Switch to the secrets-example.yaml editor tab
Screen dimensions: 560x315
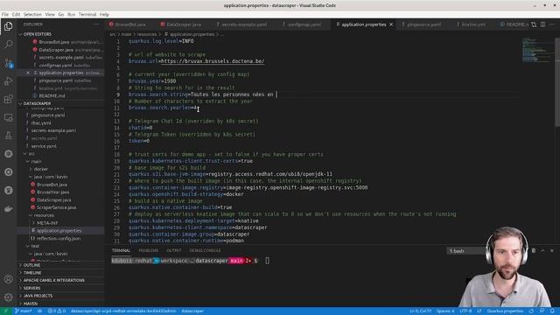pyautogui.click(x=244, y=24)
